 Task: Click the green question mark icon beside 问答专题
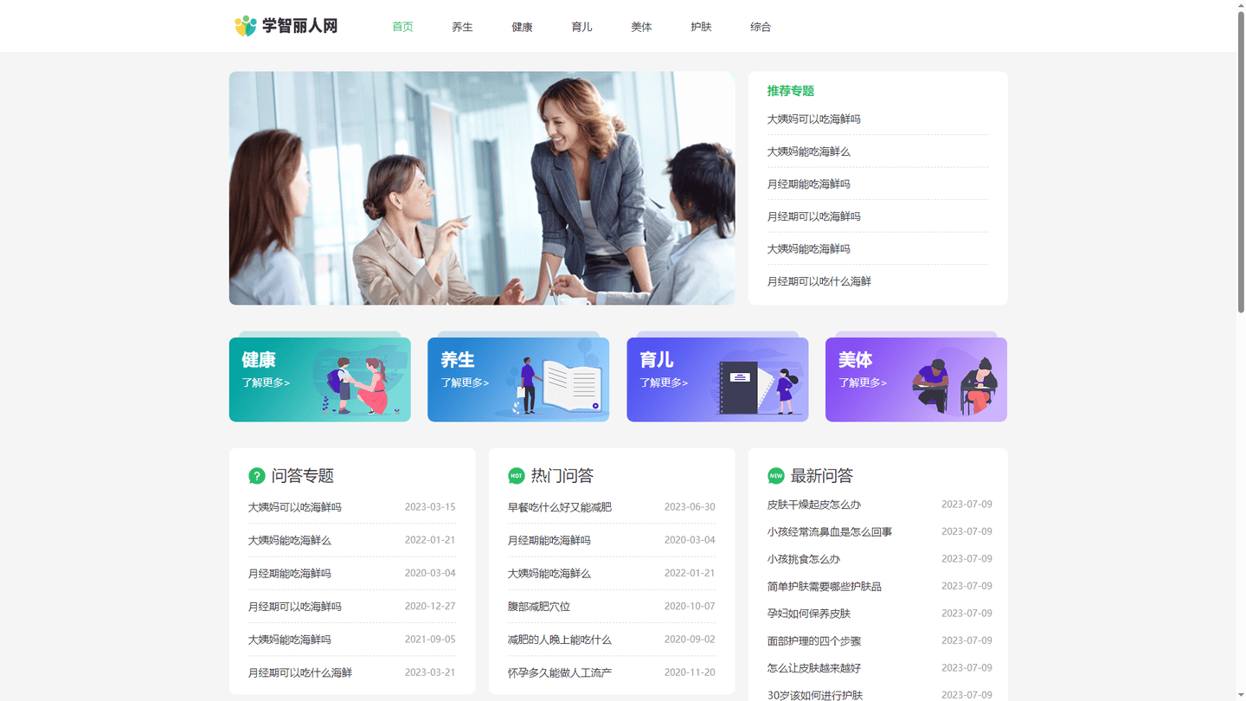[256, 476]
